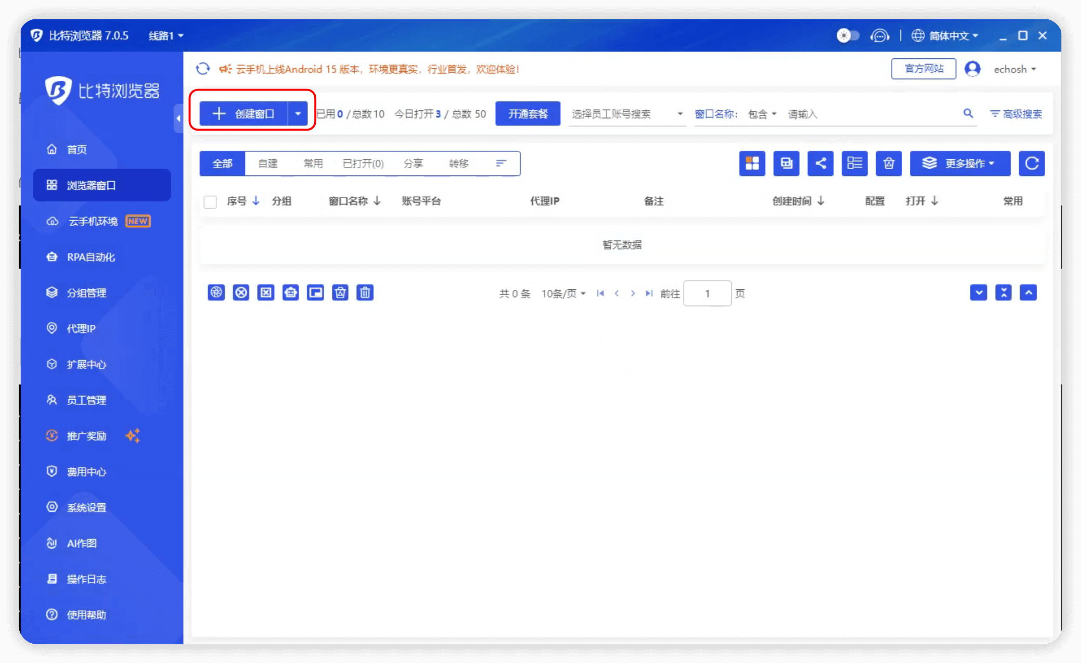Check the select-all checkbox in table header
Screen dimensions: 1081x663
(x=210, y=202)
